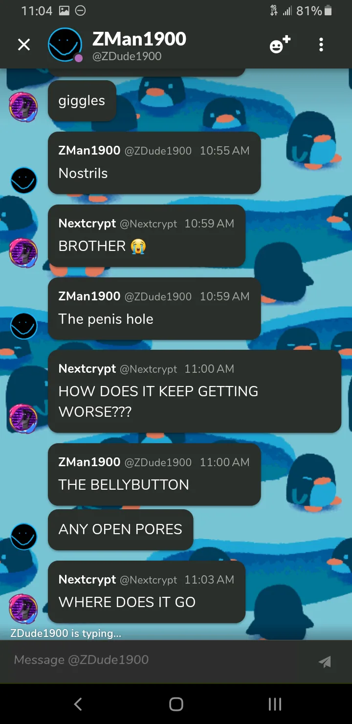Screen dimensions: 352x724
Task: Open the add reaction emoji icon
Action: click(x=280, y=45)
